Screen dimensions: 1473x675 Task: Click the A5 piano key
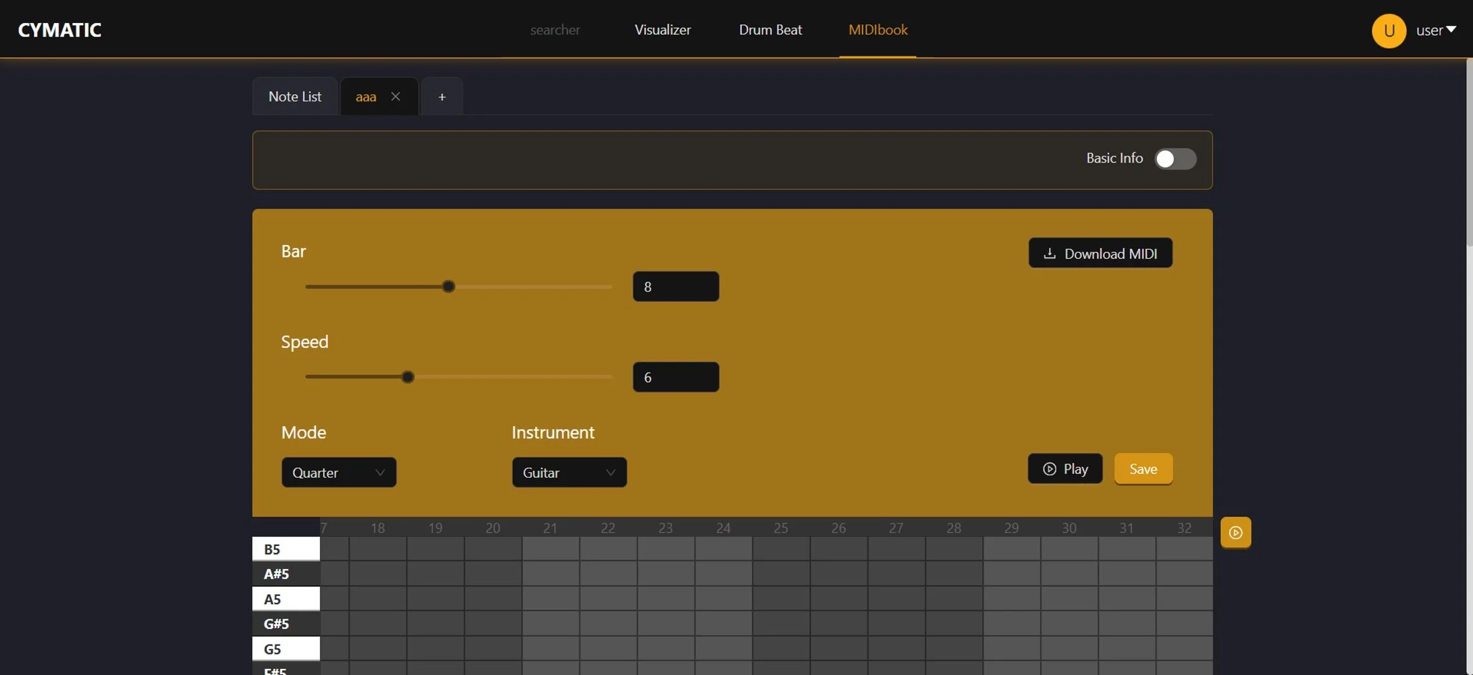point(286,599)
